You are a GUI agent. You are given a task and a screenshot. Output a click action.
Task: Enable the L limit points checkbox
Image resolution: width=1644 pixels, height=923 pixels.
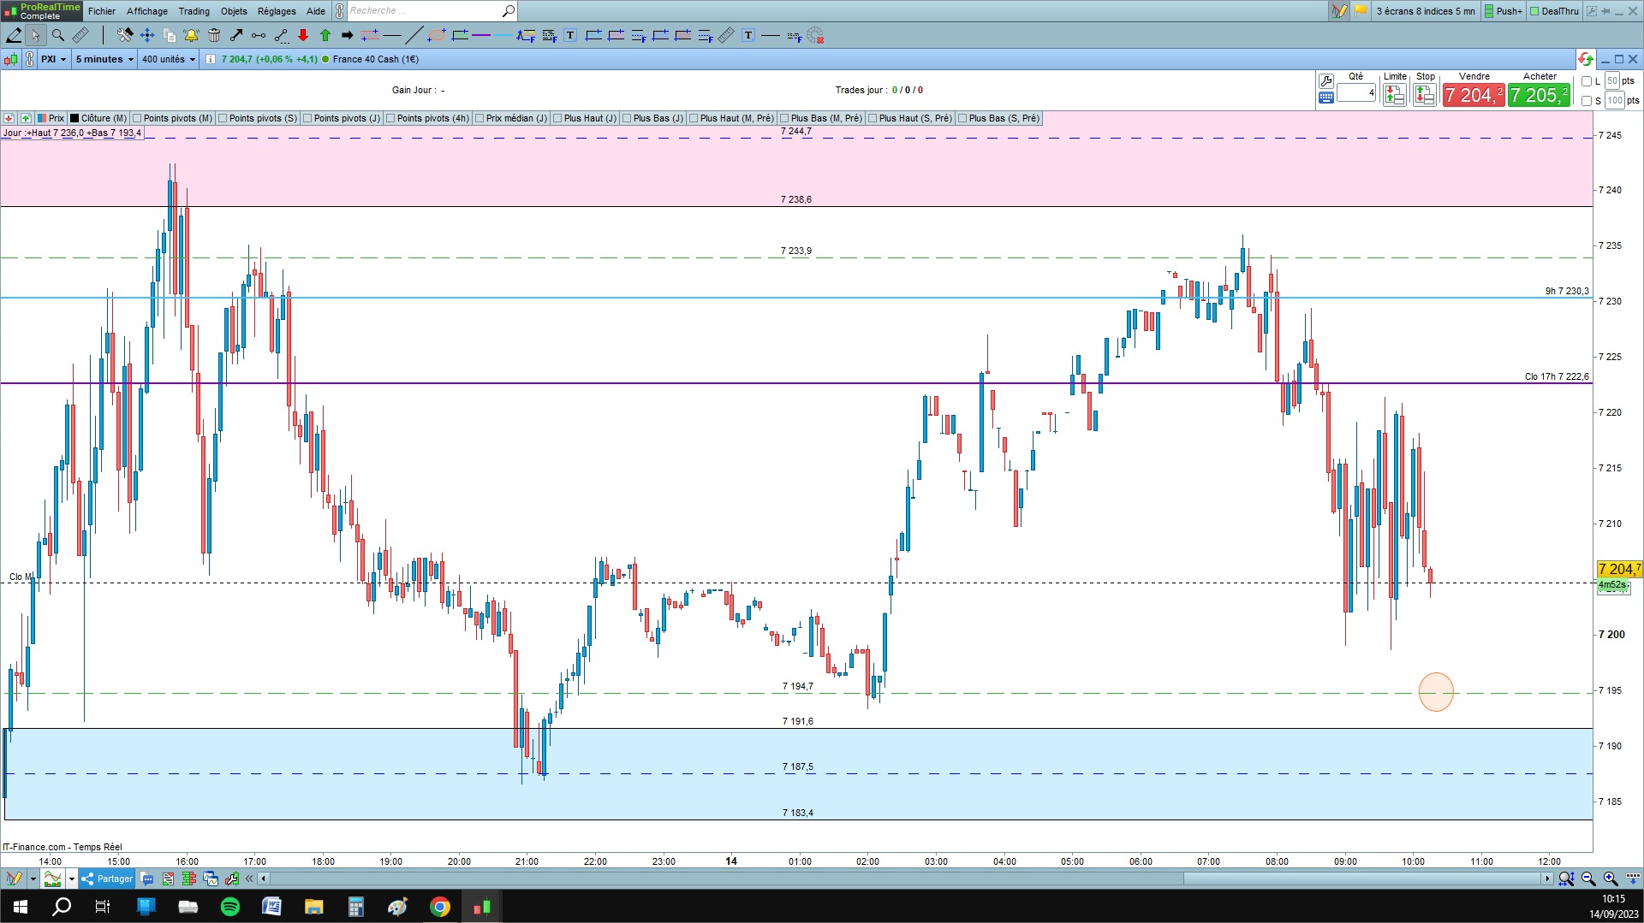coord(1587,81)
